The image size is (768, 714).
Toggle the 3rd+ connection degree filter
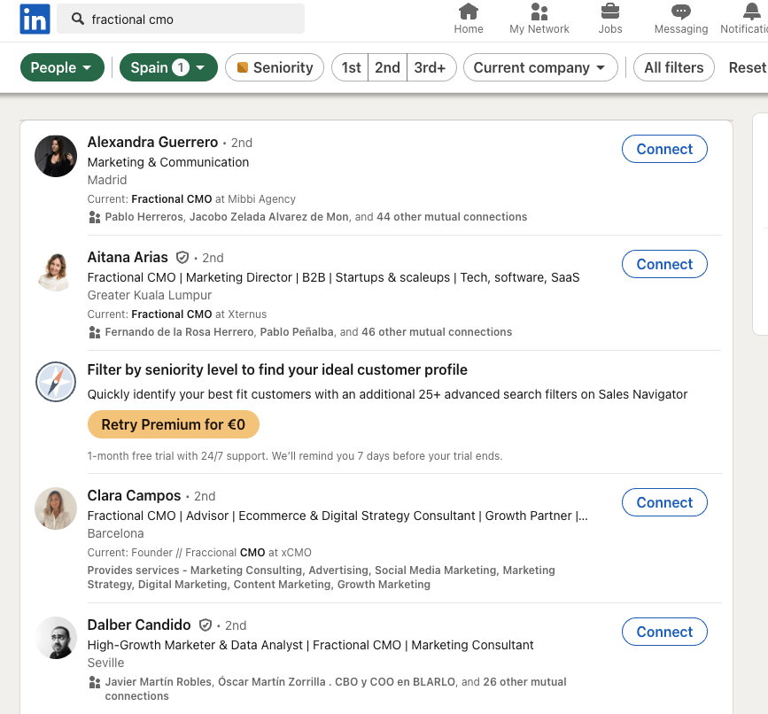point(431,66)
